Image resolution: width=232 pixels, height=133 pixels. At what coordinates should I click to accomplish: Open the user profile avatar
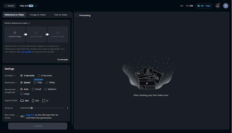[x=225, y=6]
